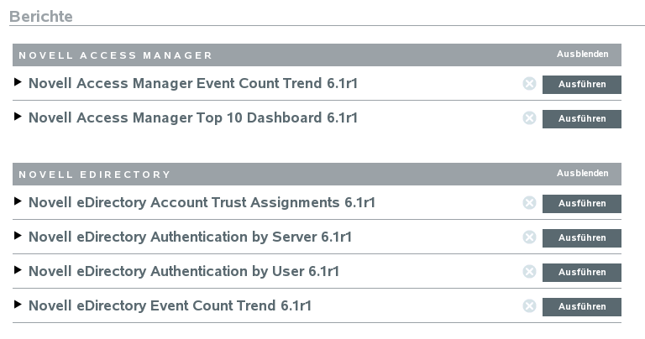The image size is (645, 339).
Task: Expand eDirectory Authentication by Server entry
Action: 18,237
